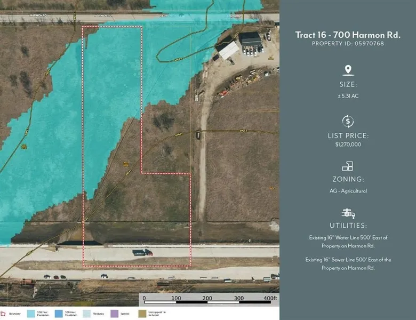Image resolution: width=416 pixels, height=320 pixels.
Task: Click the ± 5.31 AC size value
Action: coord(348,95)
